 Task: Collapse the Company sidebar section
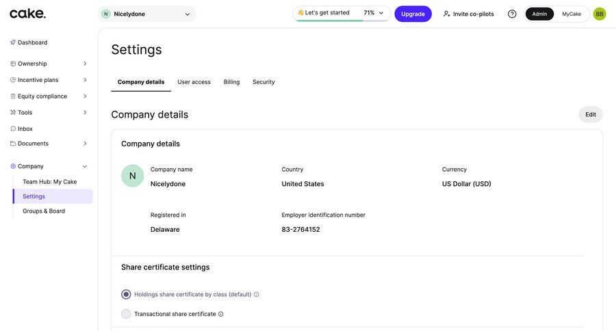pyautogui.click(x=85, y=166)
